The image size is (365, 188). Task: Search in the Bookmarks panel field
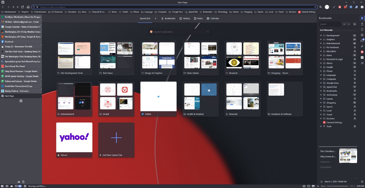330,24
